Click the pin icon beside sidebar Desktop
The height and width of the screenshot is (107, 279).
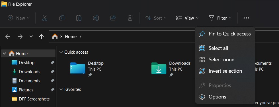[52, 63]
